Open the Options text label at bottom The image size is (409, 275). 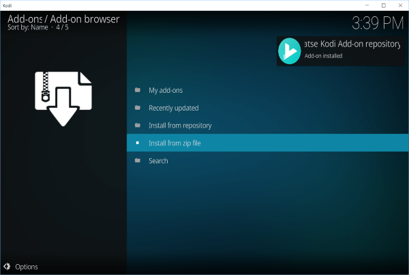coord(27,267)
